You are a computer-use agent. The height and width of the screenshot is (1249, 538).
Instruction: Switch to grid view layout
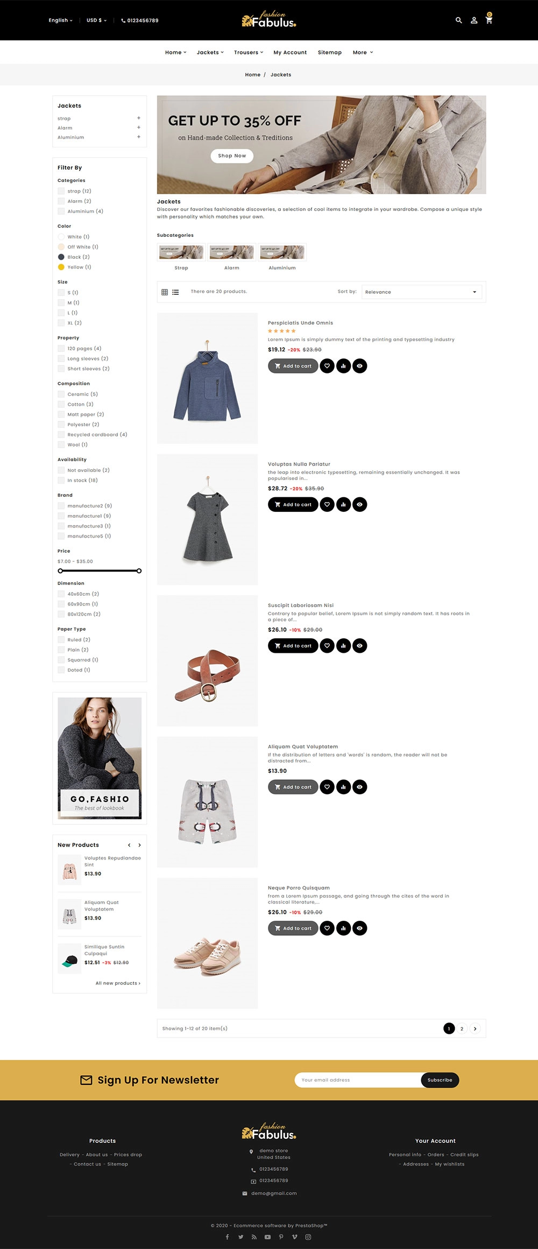[165, 292]
